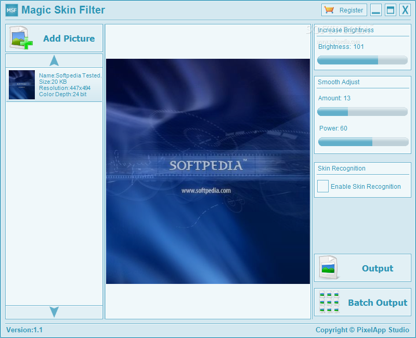Click the 'Resolution:447x494' text
416x338 pixels.
coord(64,88)
